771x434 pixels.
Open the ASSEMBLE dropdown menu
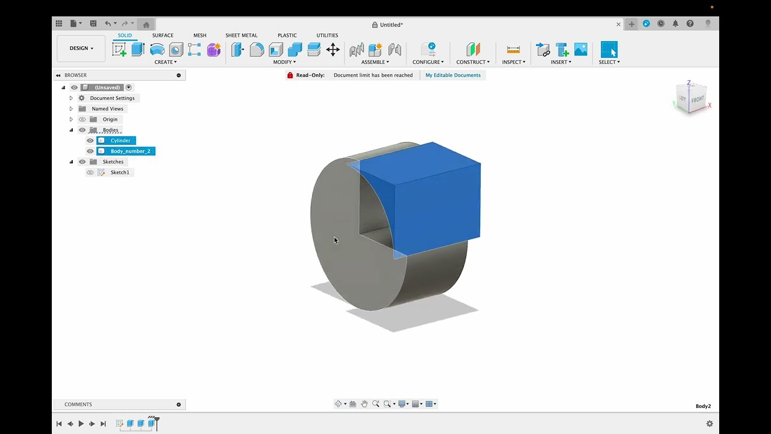[x=375, y=62]
